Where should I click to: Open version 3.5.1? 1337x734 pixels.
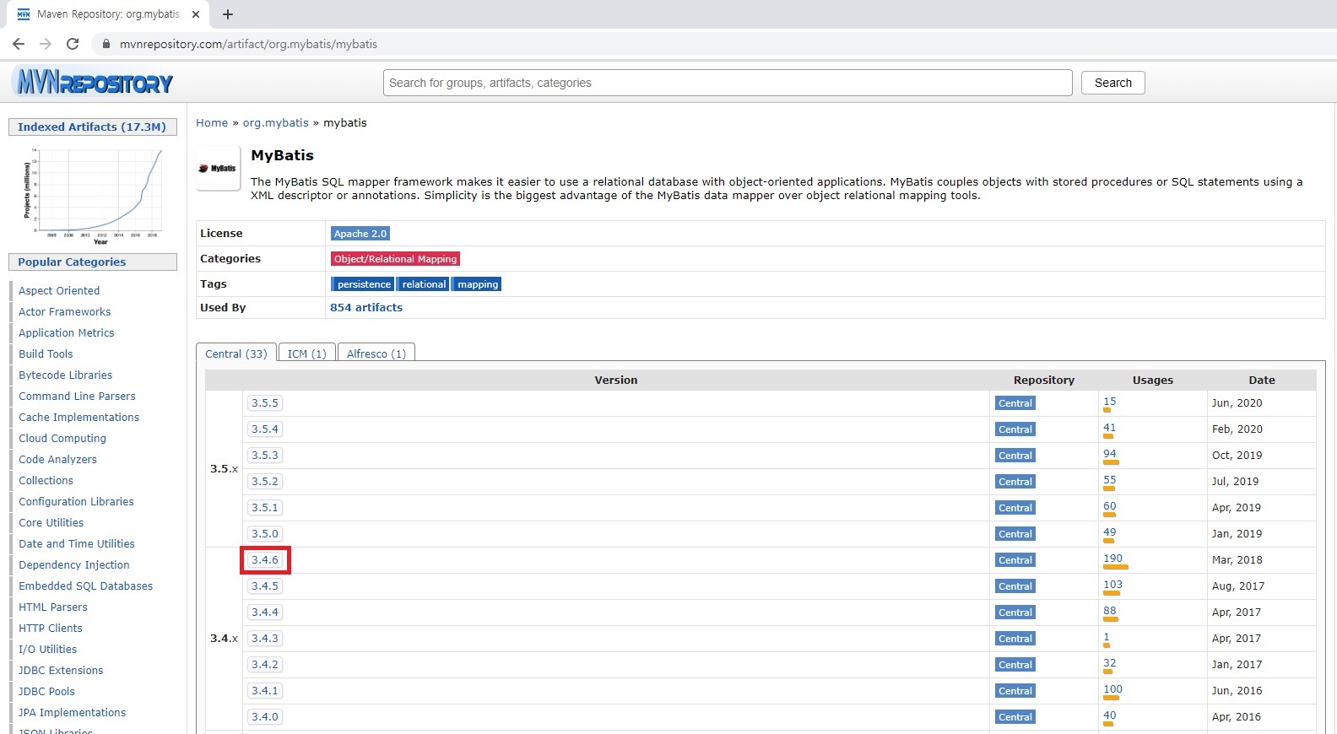tap(265, 508)
